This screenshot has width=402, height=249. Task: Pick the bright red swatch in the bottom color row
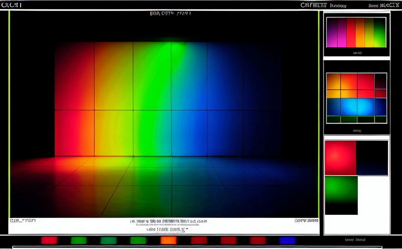pos(49,240)
